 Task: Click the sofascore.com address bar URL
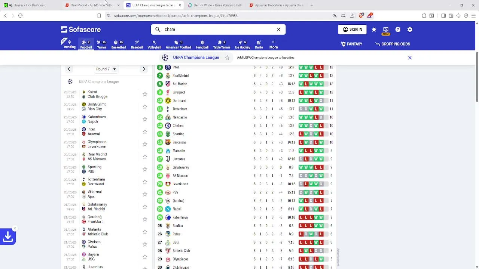click(x=176, y=16)
